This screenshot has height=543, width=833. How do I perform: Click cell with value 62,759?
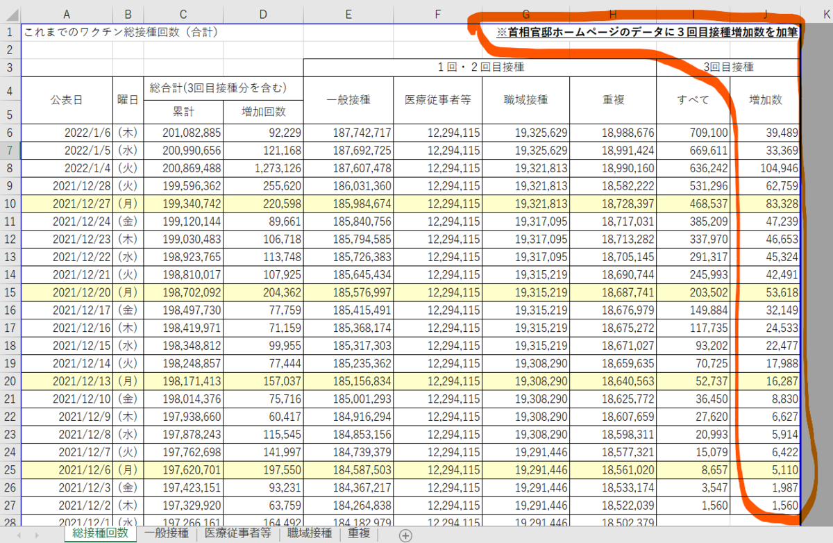pyautogui.click(x=765, y=186)
